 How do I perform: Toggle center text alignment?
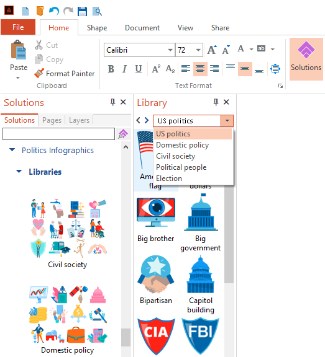pos(200,69)
